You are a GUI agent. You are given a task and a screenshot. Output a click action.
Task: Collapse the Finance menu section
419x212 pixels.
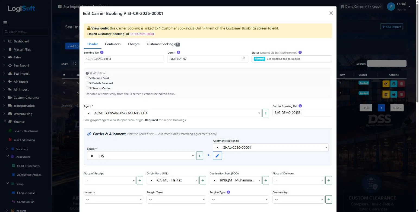[x=5, y=122]
